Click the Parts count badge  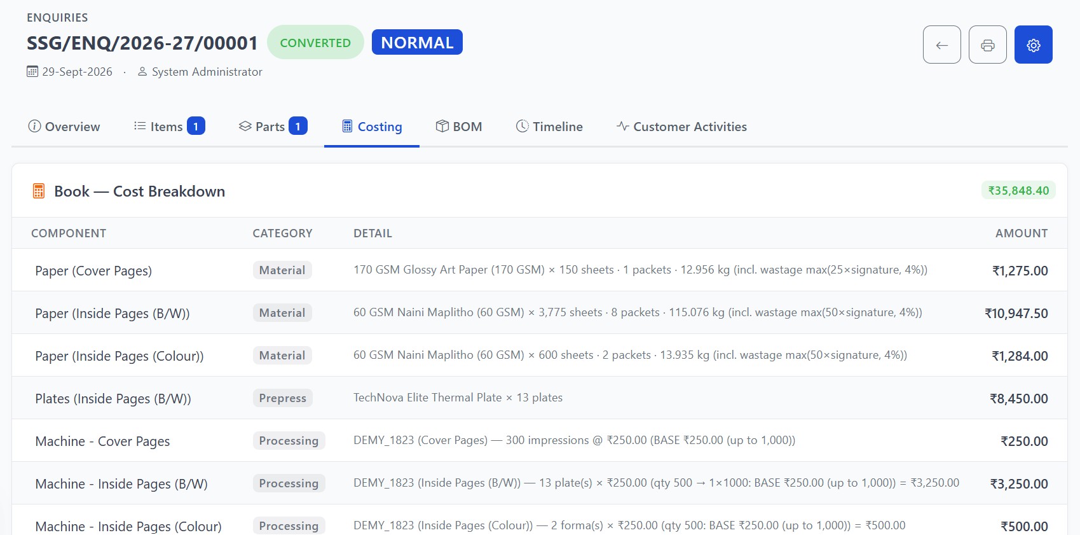(298, 126)
